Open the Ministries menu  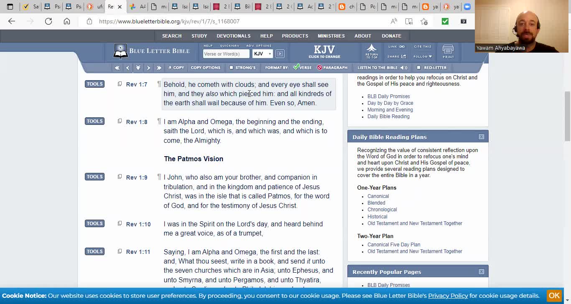(331, 36)
